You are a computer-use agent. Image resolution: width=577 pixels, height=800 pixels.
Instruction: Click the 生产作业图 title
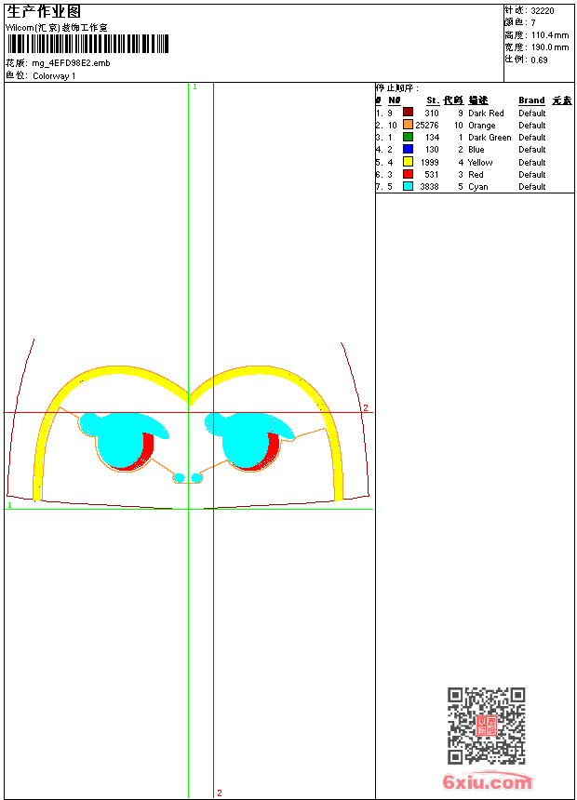pyautogui.click(x=44, y=12)
